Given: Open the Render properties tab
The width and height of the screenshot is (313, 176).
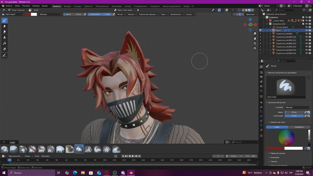Looking at the screenshot, I should pos(261,72).
